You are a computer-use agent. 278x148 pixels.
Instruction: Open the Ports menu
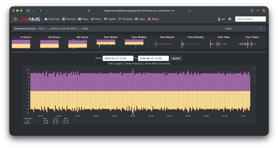96,19
